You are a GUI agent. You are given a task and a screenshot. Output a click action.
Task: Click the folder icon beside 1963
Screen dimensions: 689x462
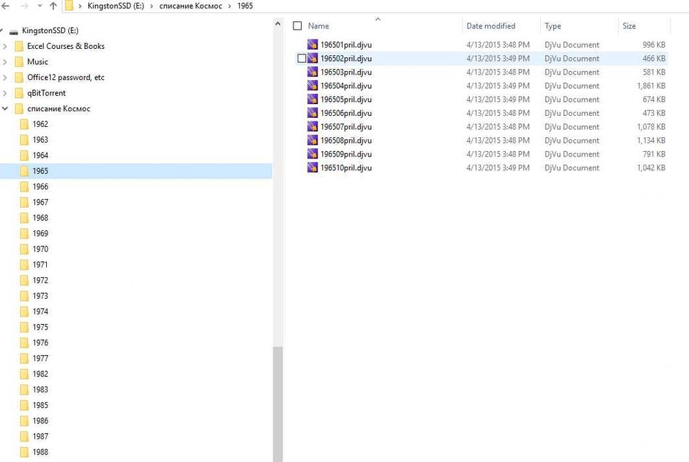pyautogui.click(x=24, y=140)
